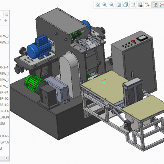
Task: Click the plus icon in tree panel
Action: (6, 21)
